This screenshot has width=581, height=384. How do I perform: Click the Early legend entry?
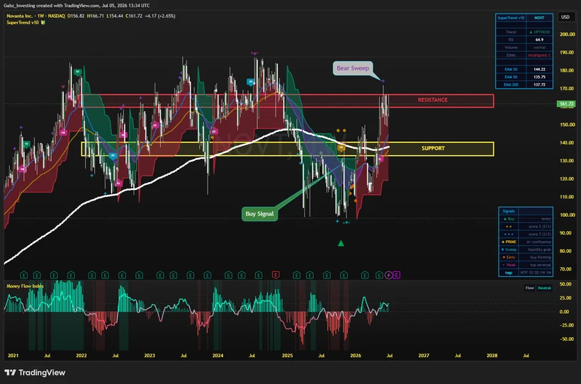[509, 257]
